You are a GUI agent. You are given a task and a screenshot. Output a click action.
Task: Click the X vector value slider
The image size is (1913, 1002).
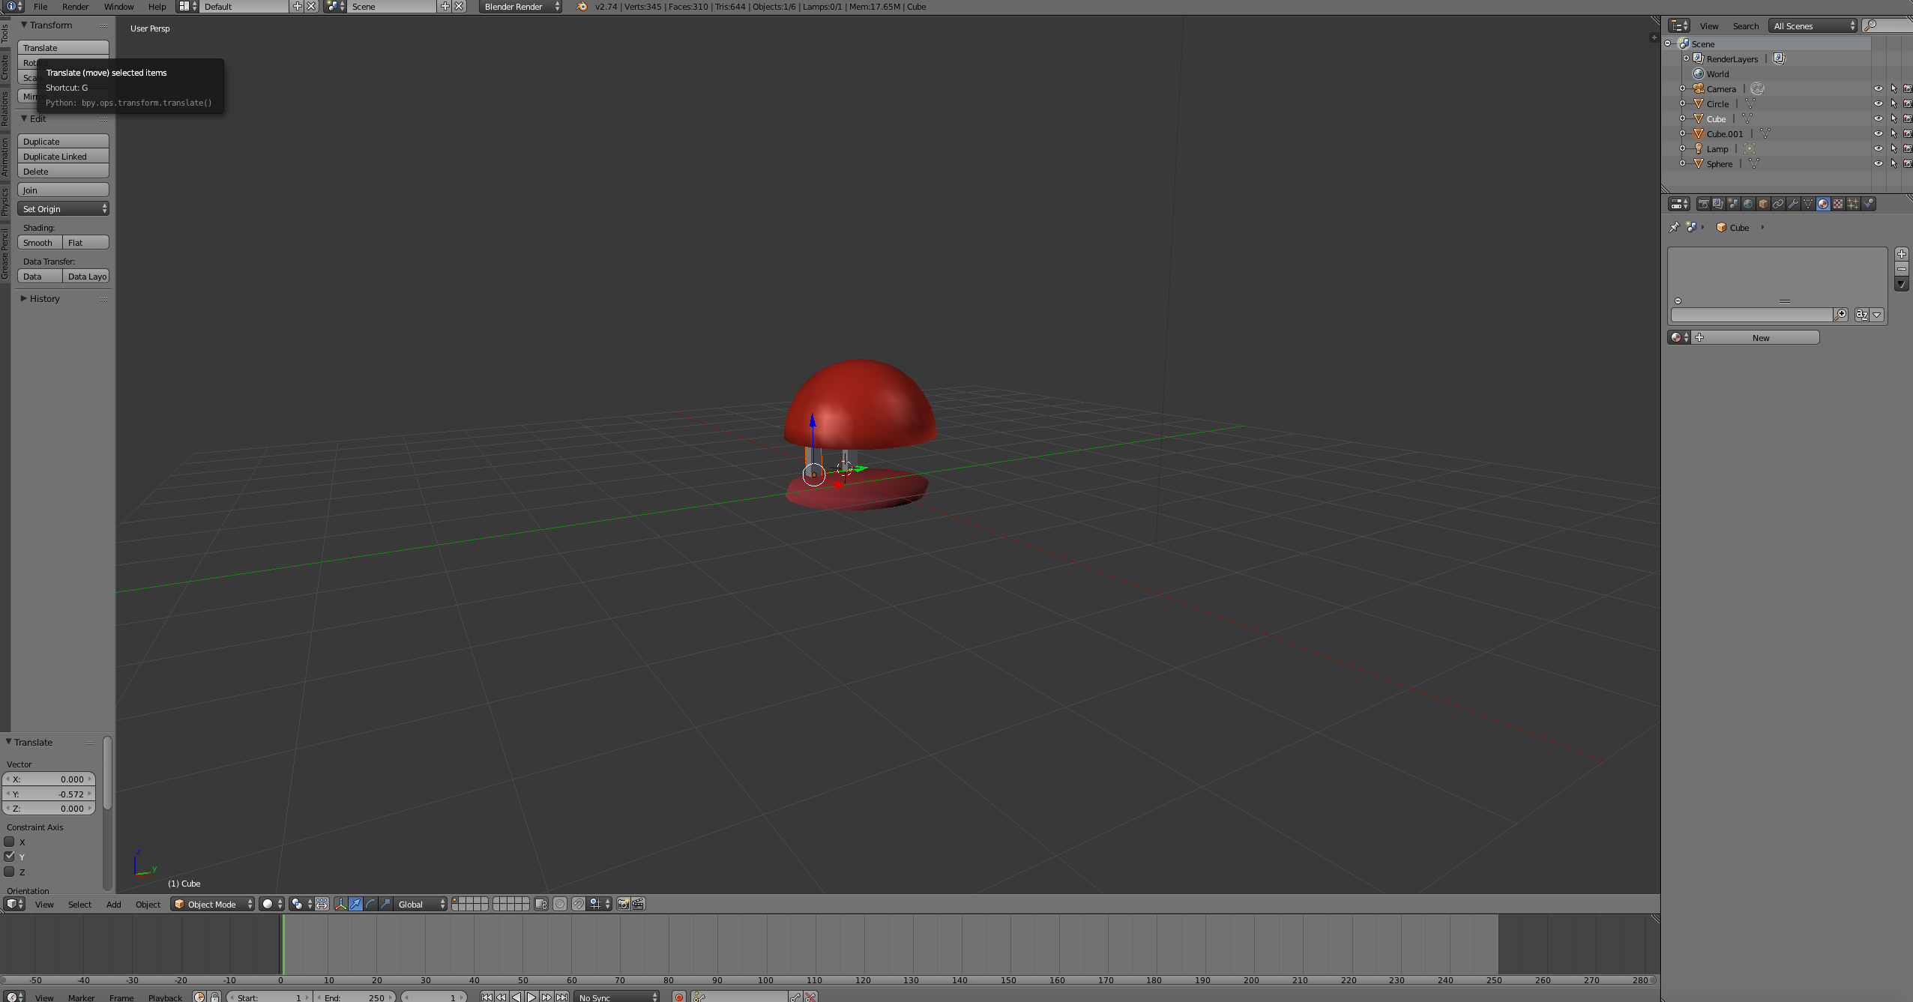[x=49, y=779]
